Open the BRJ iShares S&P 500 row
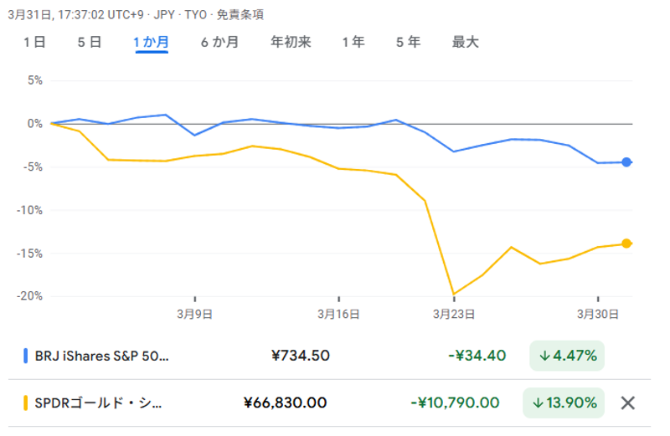Image resolution: width=670 pixels, height=436 pixels. pyautogui.click(x=101, y=356)
